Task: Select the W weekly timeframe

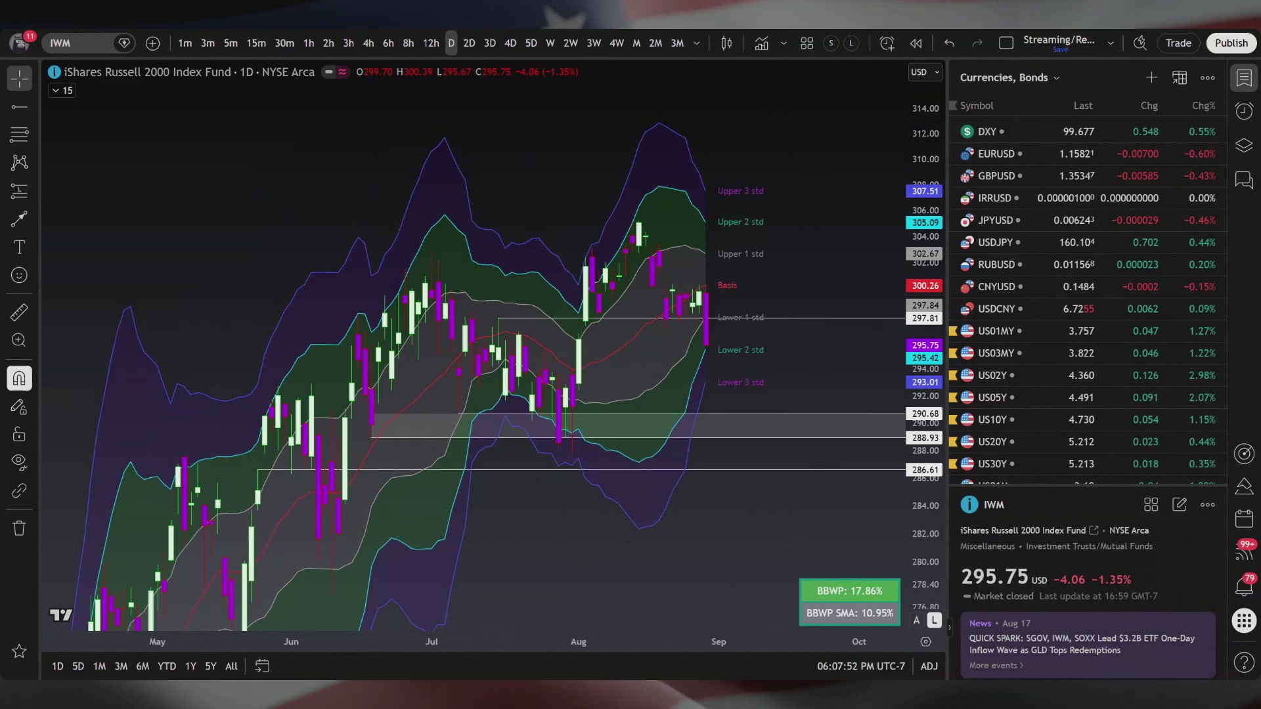Action: pos(550,43)
